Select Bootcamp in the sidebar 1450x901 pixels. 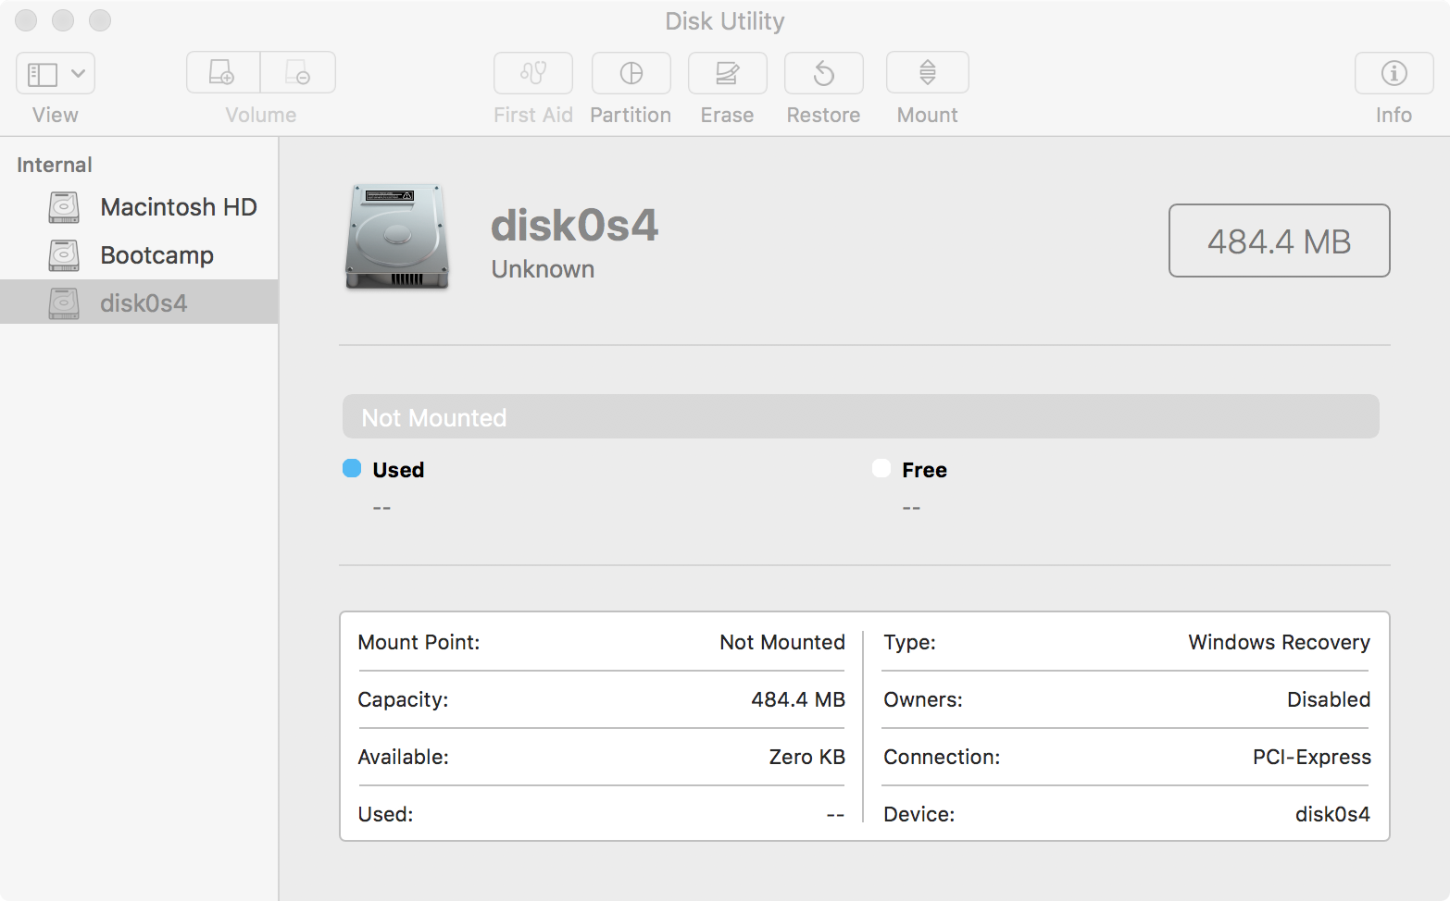[156, 255]
